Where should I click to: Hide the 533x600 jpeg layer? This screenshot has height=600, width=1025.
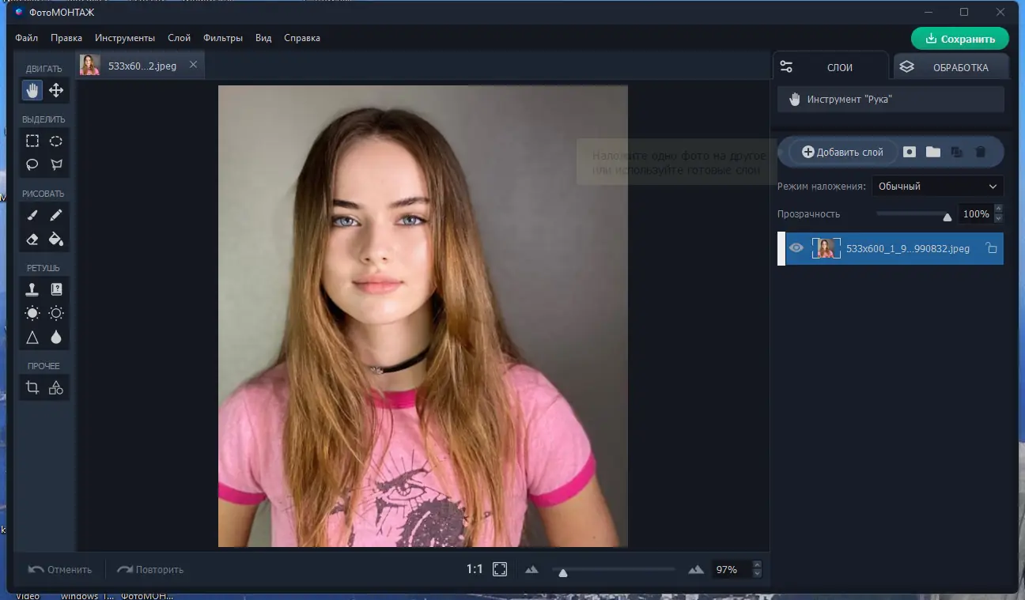tap(796, 248)
